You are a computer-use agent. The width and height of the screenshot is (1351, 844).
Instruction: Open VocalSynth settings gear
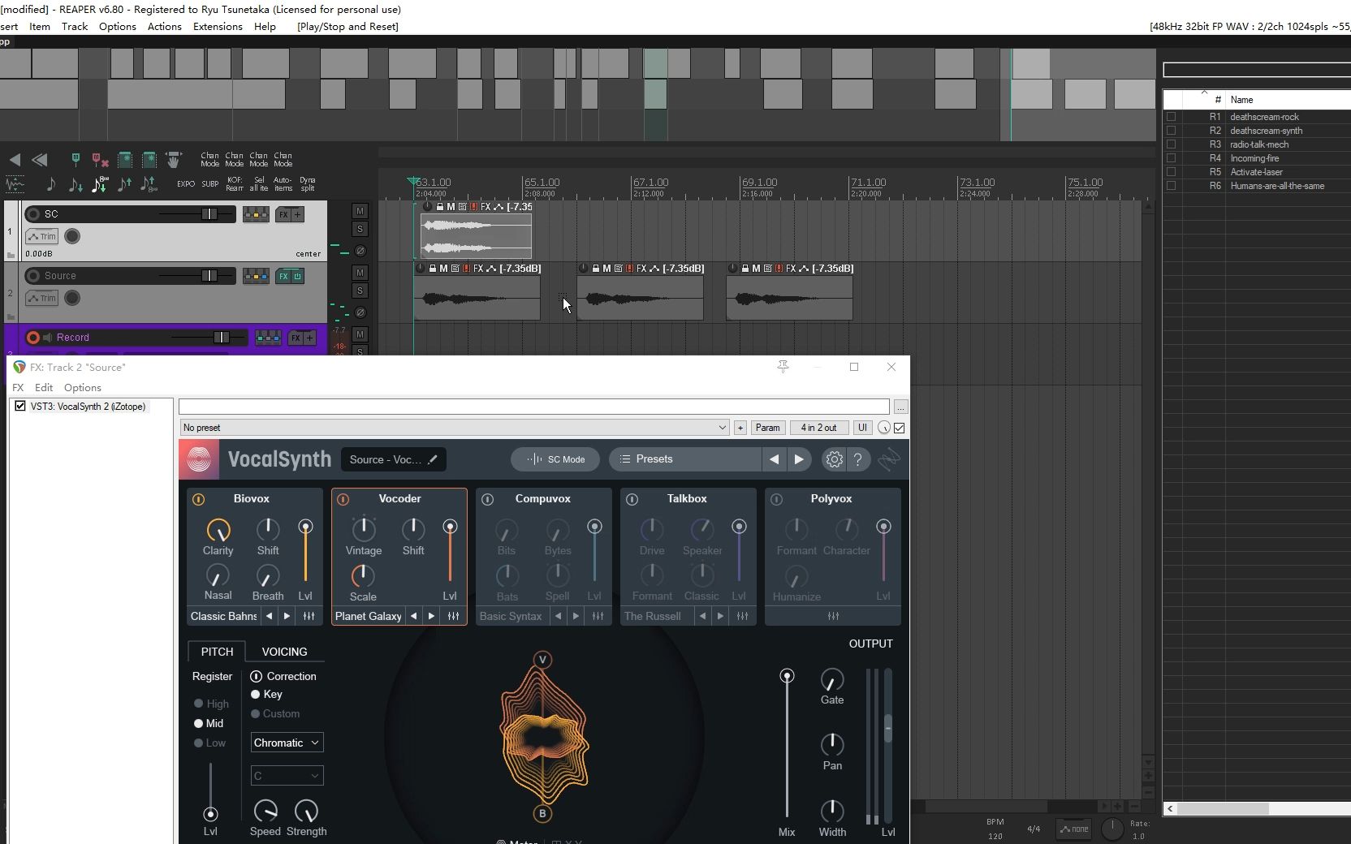click(834, 459)
